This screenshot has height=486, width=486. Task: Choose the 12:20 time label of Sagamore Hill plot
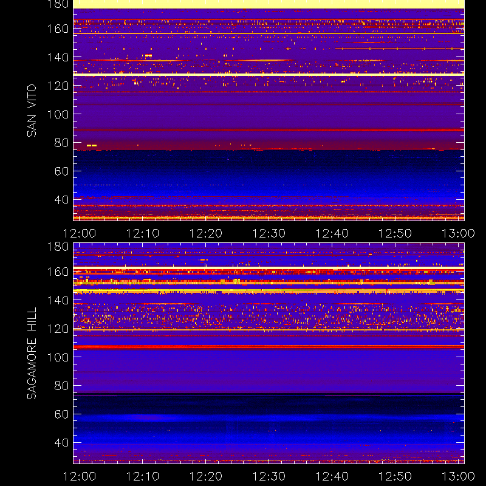pos(206,476)
